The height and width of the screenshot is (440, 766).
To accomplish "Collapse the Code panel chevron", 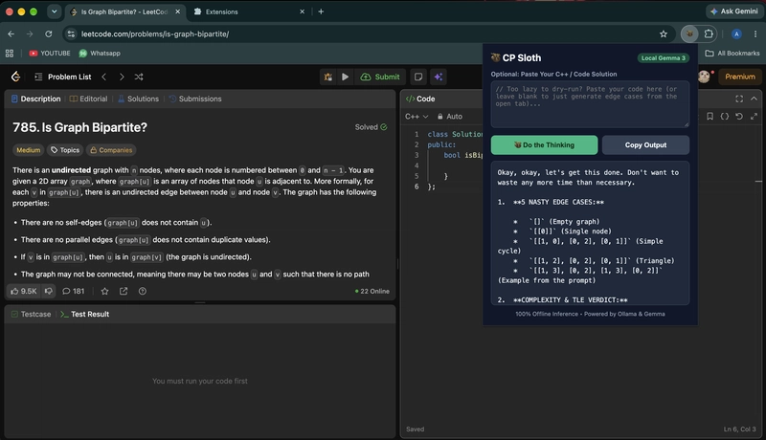I will click(x=754, y=99).
